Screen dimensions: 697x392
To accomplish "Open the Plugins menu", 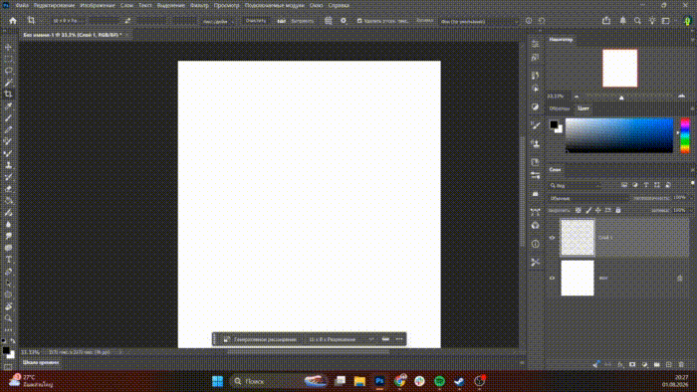I will 274,5.
